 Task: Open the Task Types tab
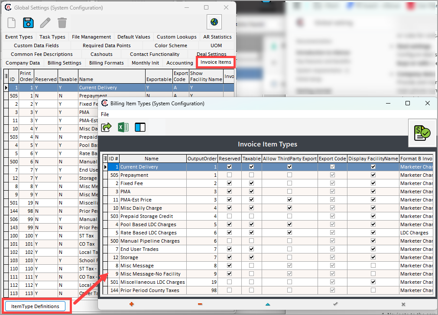pyautogui.click(x=52, y=37)
